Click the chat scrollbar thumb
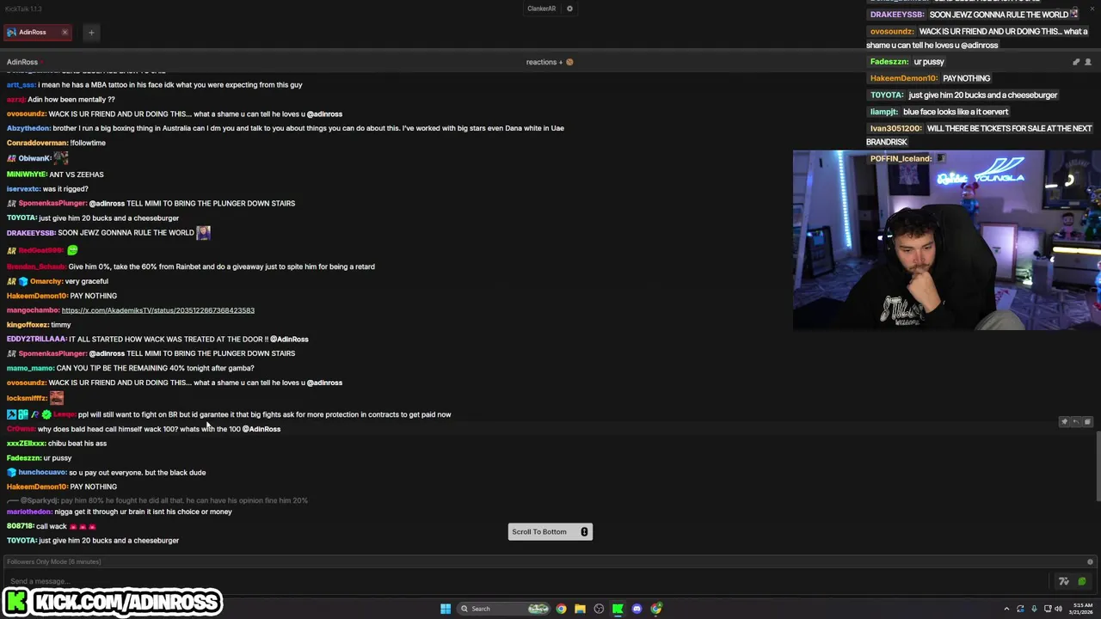This screenshot has width=1101, height=619. [1098, 464]
